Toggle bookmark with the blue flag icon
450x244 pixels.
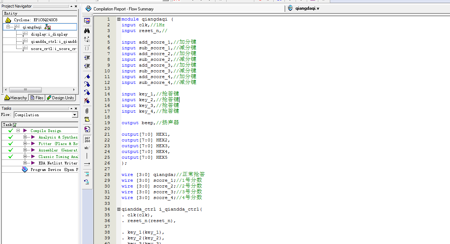pos(87,76)
